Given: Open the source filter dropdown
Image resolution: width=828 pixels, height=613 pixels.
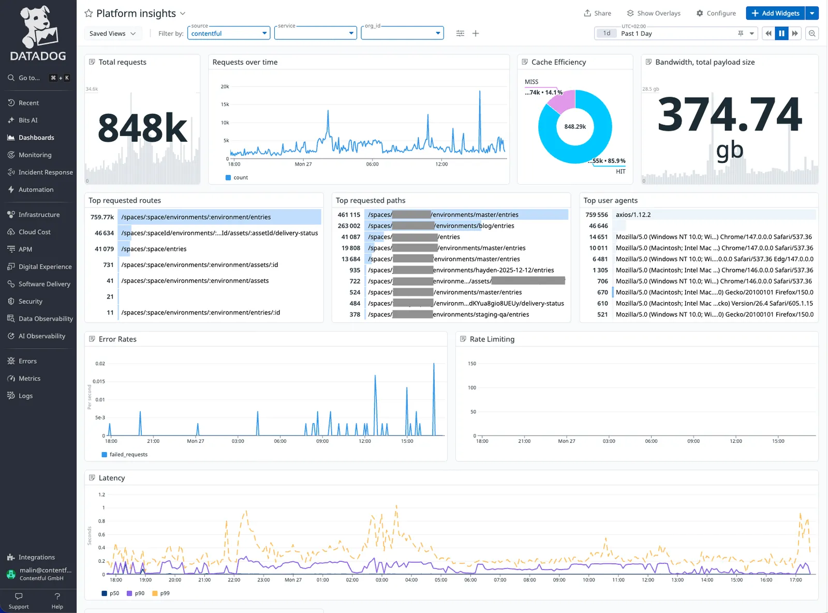Looking at the screenshot, I should (229, 33).
